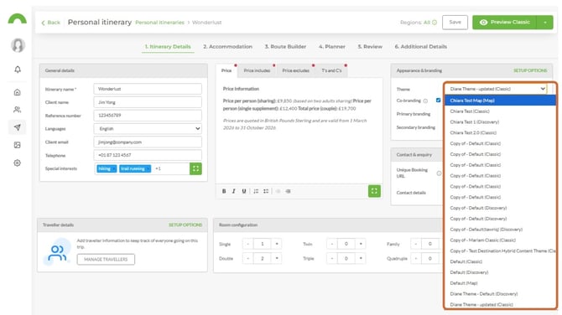Increase the Single room count
The width and height of the screenshot is (562, 315).
[x=277, y=244]
